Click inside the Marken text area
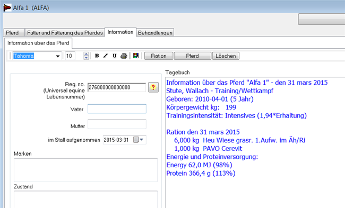345x208 pixels. pyautogui.click(x=86, y=170)
